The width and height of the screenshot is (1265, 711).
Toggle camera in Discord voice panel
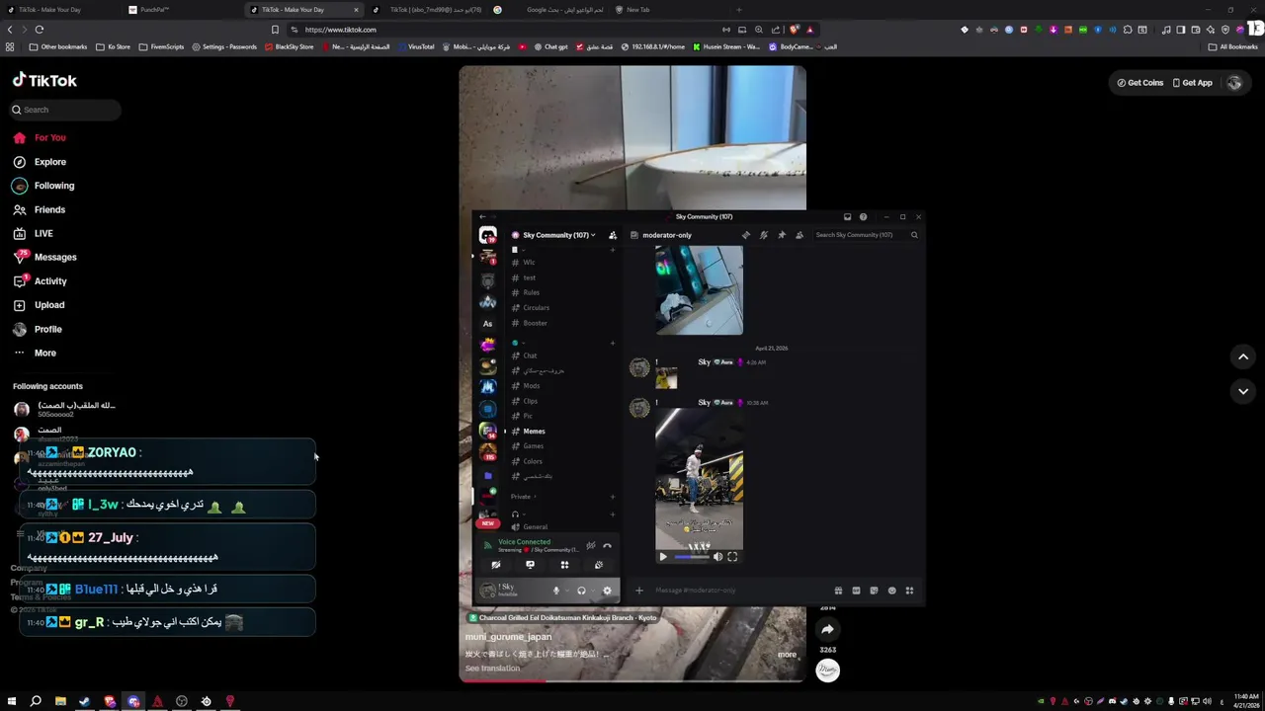[496, 565]
